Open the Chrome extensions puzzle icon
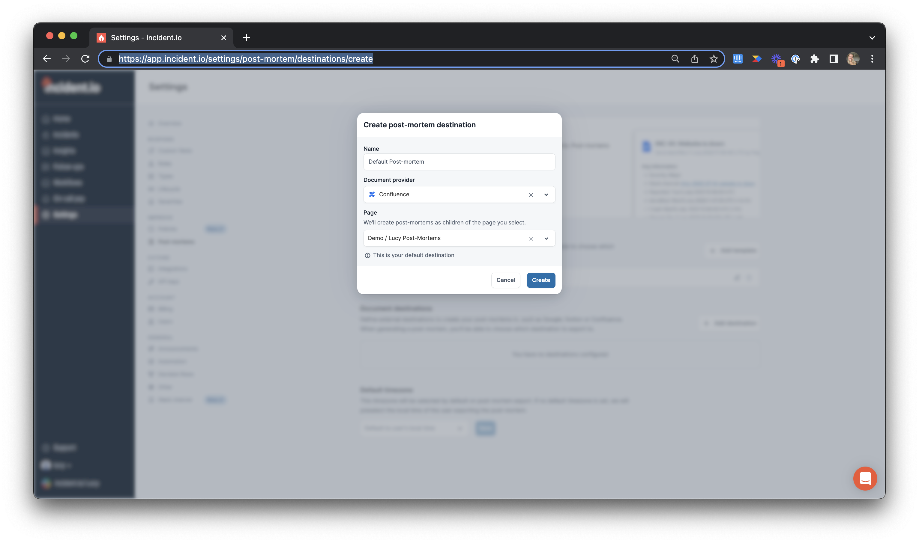This screenshot has height=543, width=919. click(x=814, y=59)
